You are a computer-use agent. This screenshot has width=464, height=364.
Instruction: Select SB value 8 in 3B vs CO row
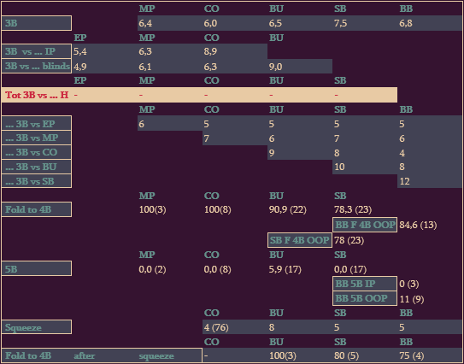(x=337, y=153)
